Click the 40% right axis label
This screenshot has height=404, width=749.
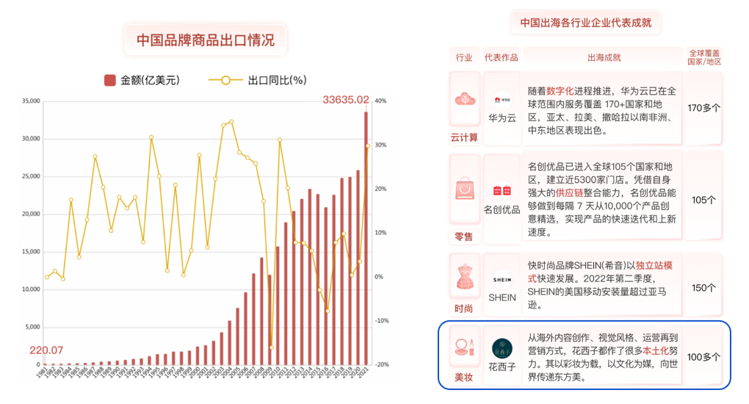(380, 101)
